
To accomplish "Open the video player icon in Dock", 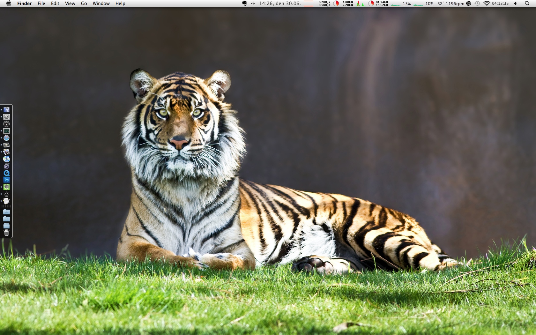I will [x=6, y=145].
